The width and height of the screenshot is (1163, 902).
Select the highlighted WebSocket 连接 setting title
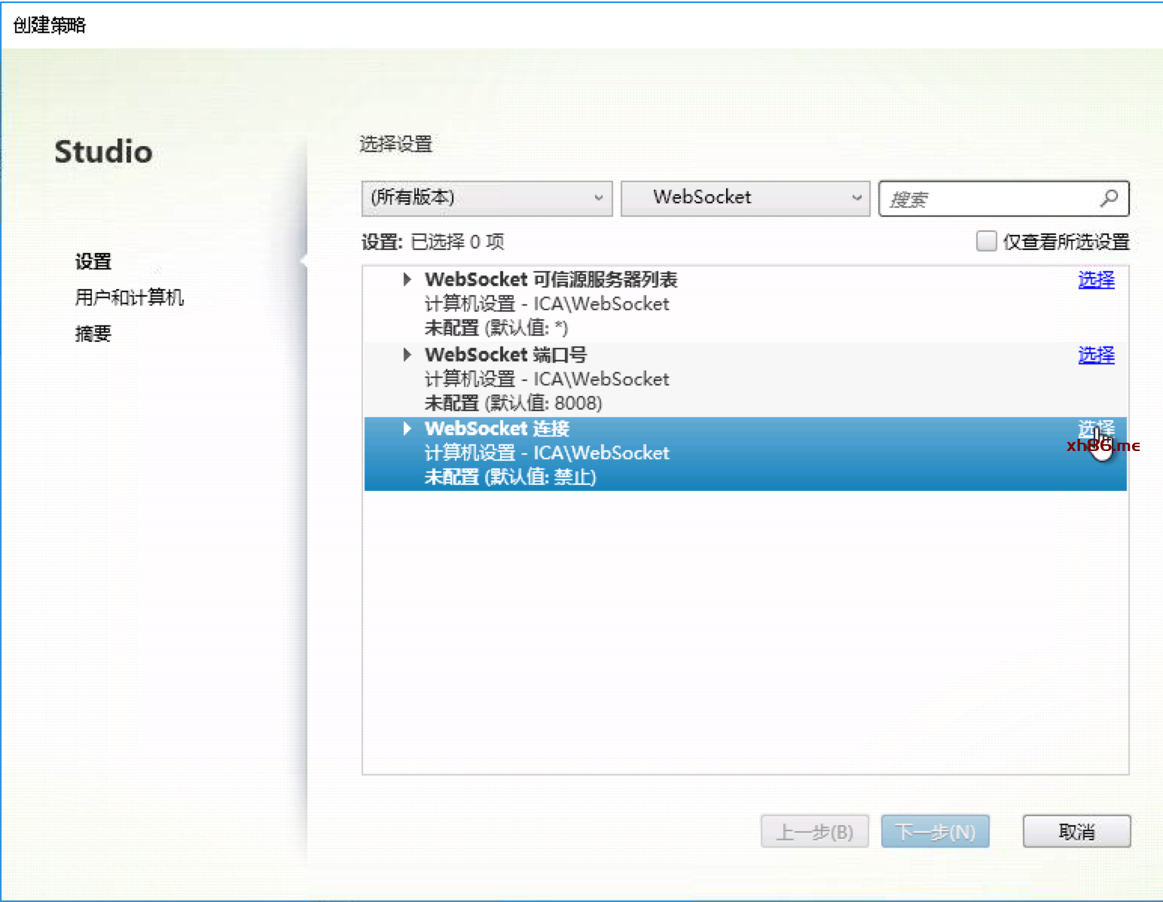click(497, 428)
